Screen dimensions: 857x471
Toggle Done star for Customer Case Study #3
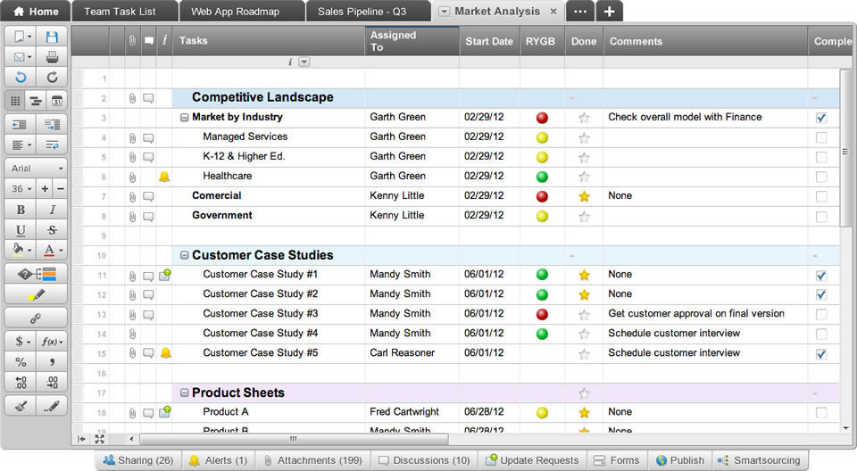tap(584, 314)
